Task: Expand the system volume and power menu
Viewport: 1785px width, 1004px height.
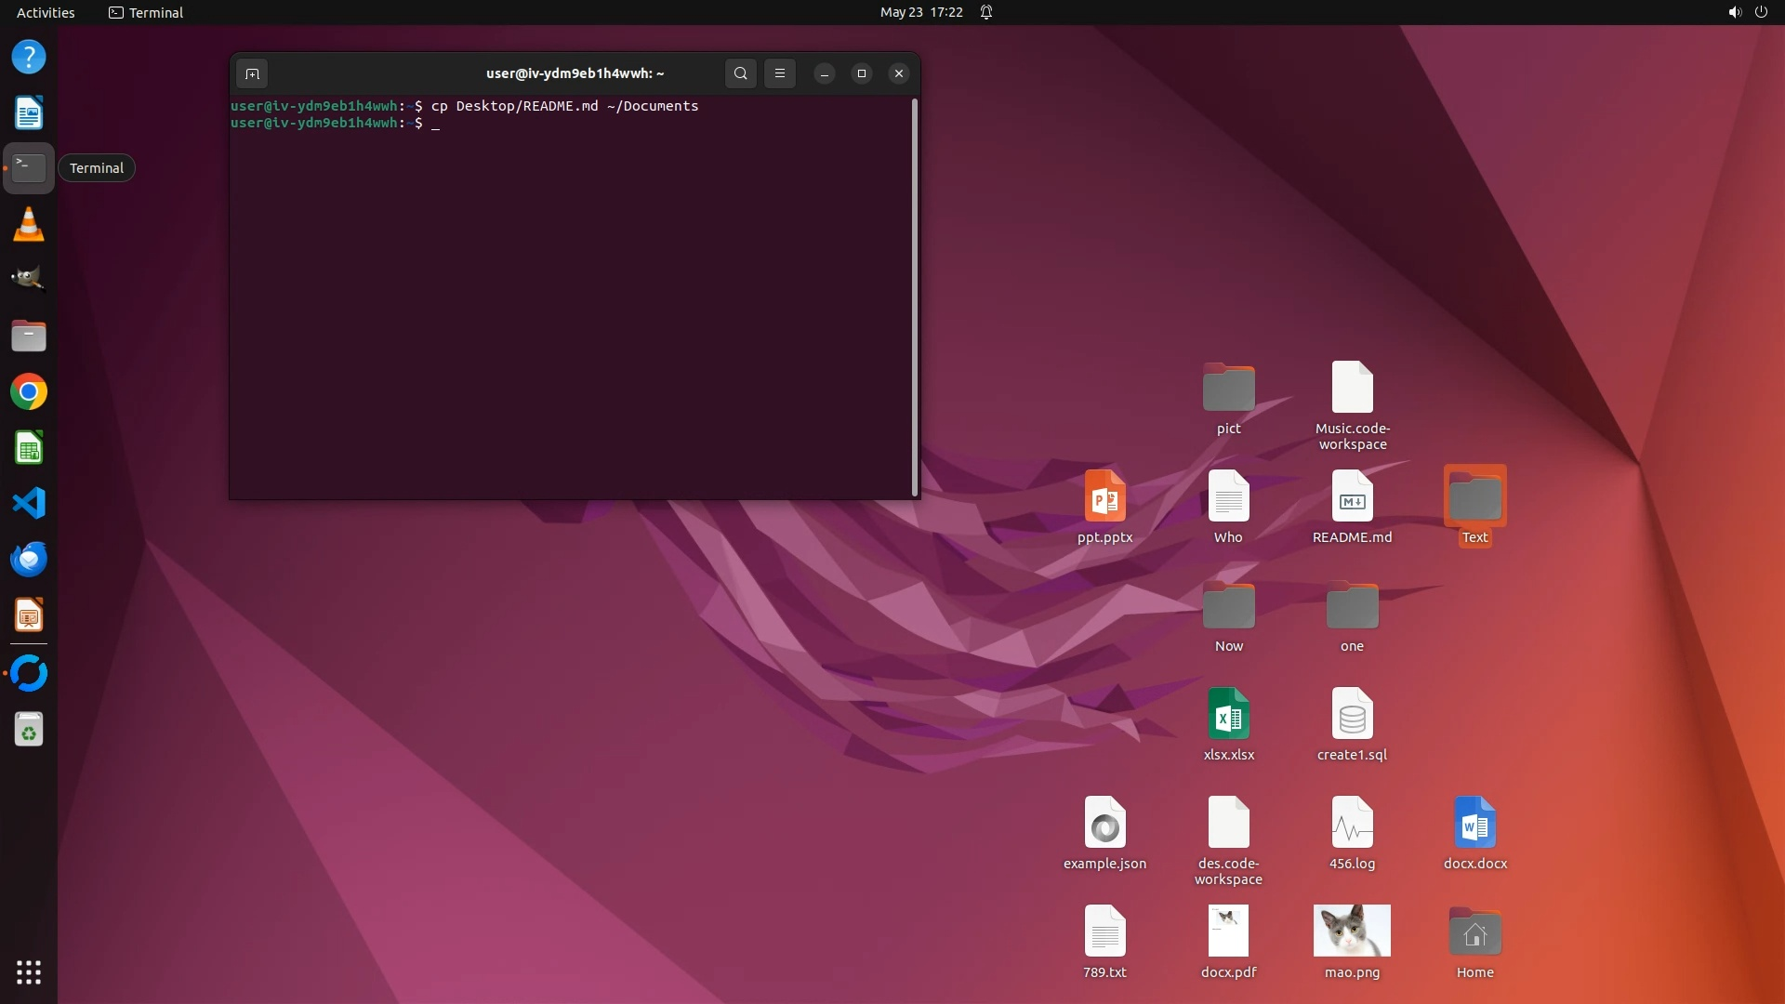Action: (1747, 12)
